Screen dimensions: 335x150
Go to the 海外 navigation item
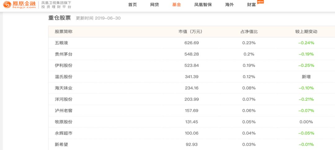[230, 5]
